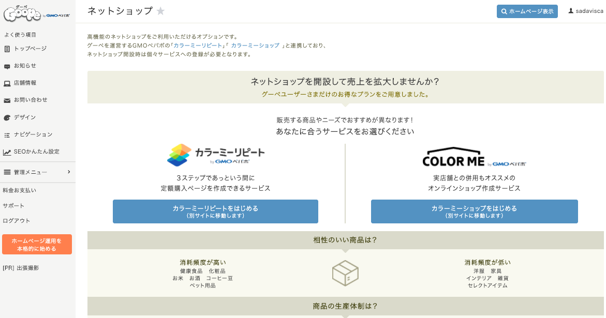Click the ペット用品 text
The width and height of the screenshot is (606, 318).
click(x=202, y=285)
